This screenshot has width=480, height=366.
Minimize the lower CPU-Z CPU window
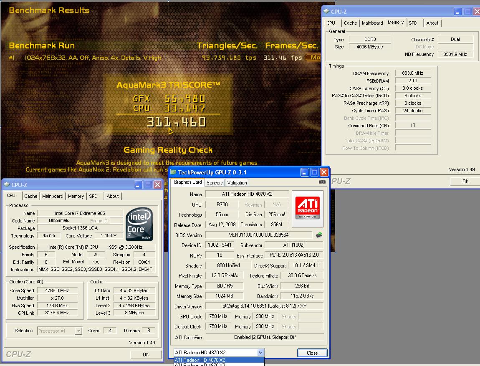tap(138, 184)
